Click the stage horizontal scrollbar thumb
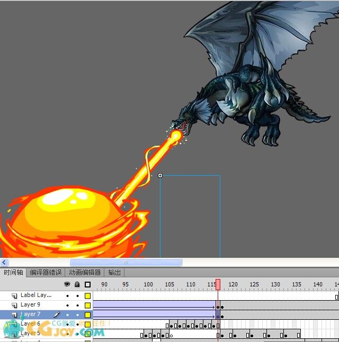Image resolution: width=339 pixels, height=342 pixels. point(126,263)
